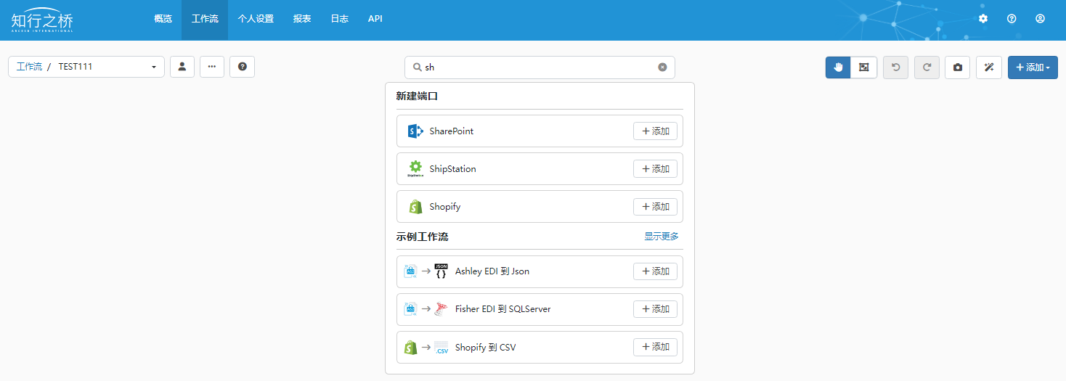
Task: Take a snapshot with camera button
Action: 958,67
